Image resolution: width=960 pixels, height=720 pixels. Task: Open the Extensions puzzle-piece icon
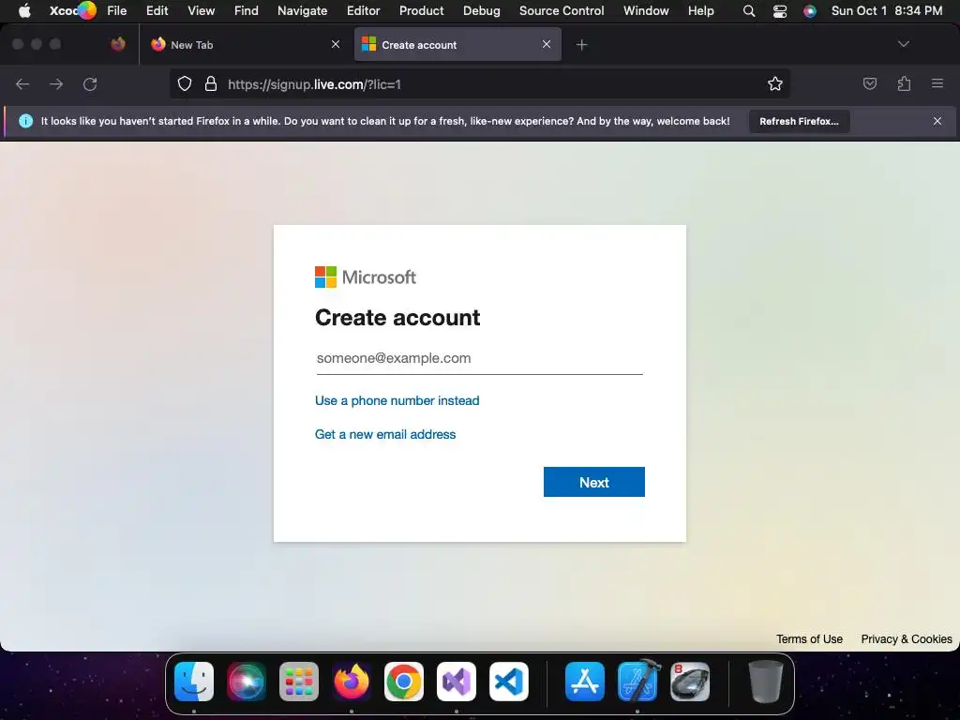(x=904, y=83)
